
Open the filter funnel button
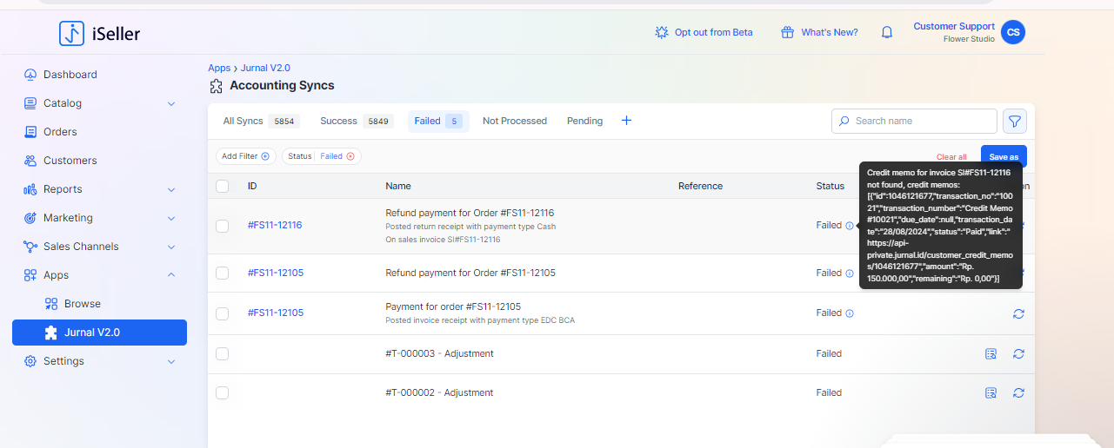point(1015,121)
